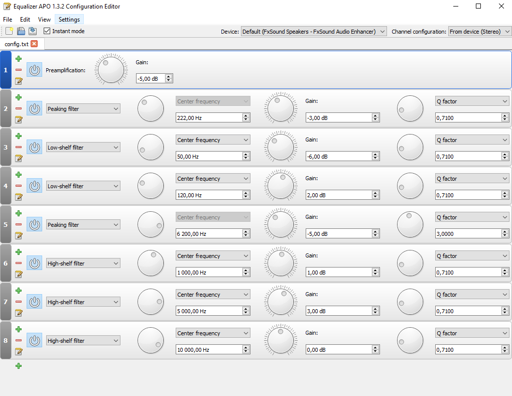The width and height of the screenshot is (512, 396).
Task: Toggle power for the 6 200,00 Hz Peaking filter
Action: coord(34,224)
